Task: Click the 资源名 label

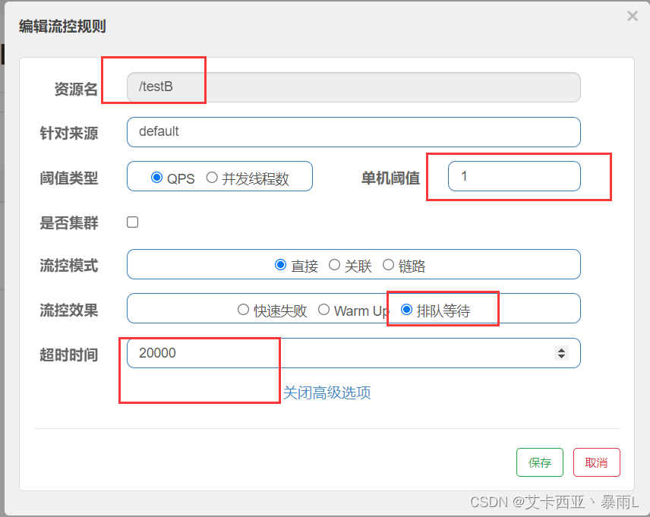Action: point(76,89)
